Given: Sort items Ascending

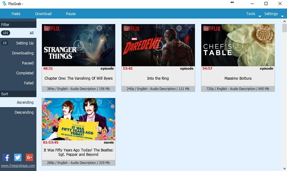Looking at the screenshot, I should click(18, 102).
